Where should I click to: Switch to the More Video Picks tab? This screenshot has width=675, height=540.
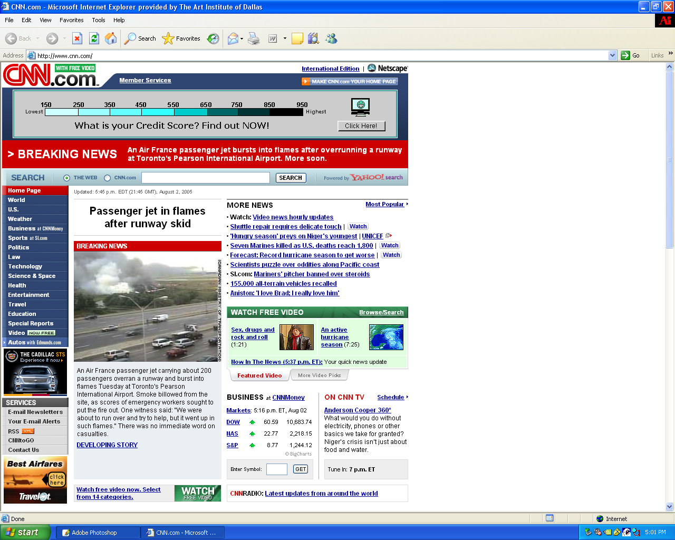click(319, 375)
